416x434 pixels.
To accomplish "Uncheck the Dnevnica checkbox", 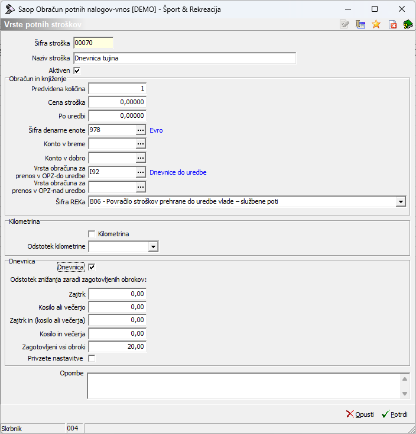I will pos(92,267).
